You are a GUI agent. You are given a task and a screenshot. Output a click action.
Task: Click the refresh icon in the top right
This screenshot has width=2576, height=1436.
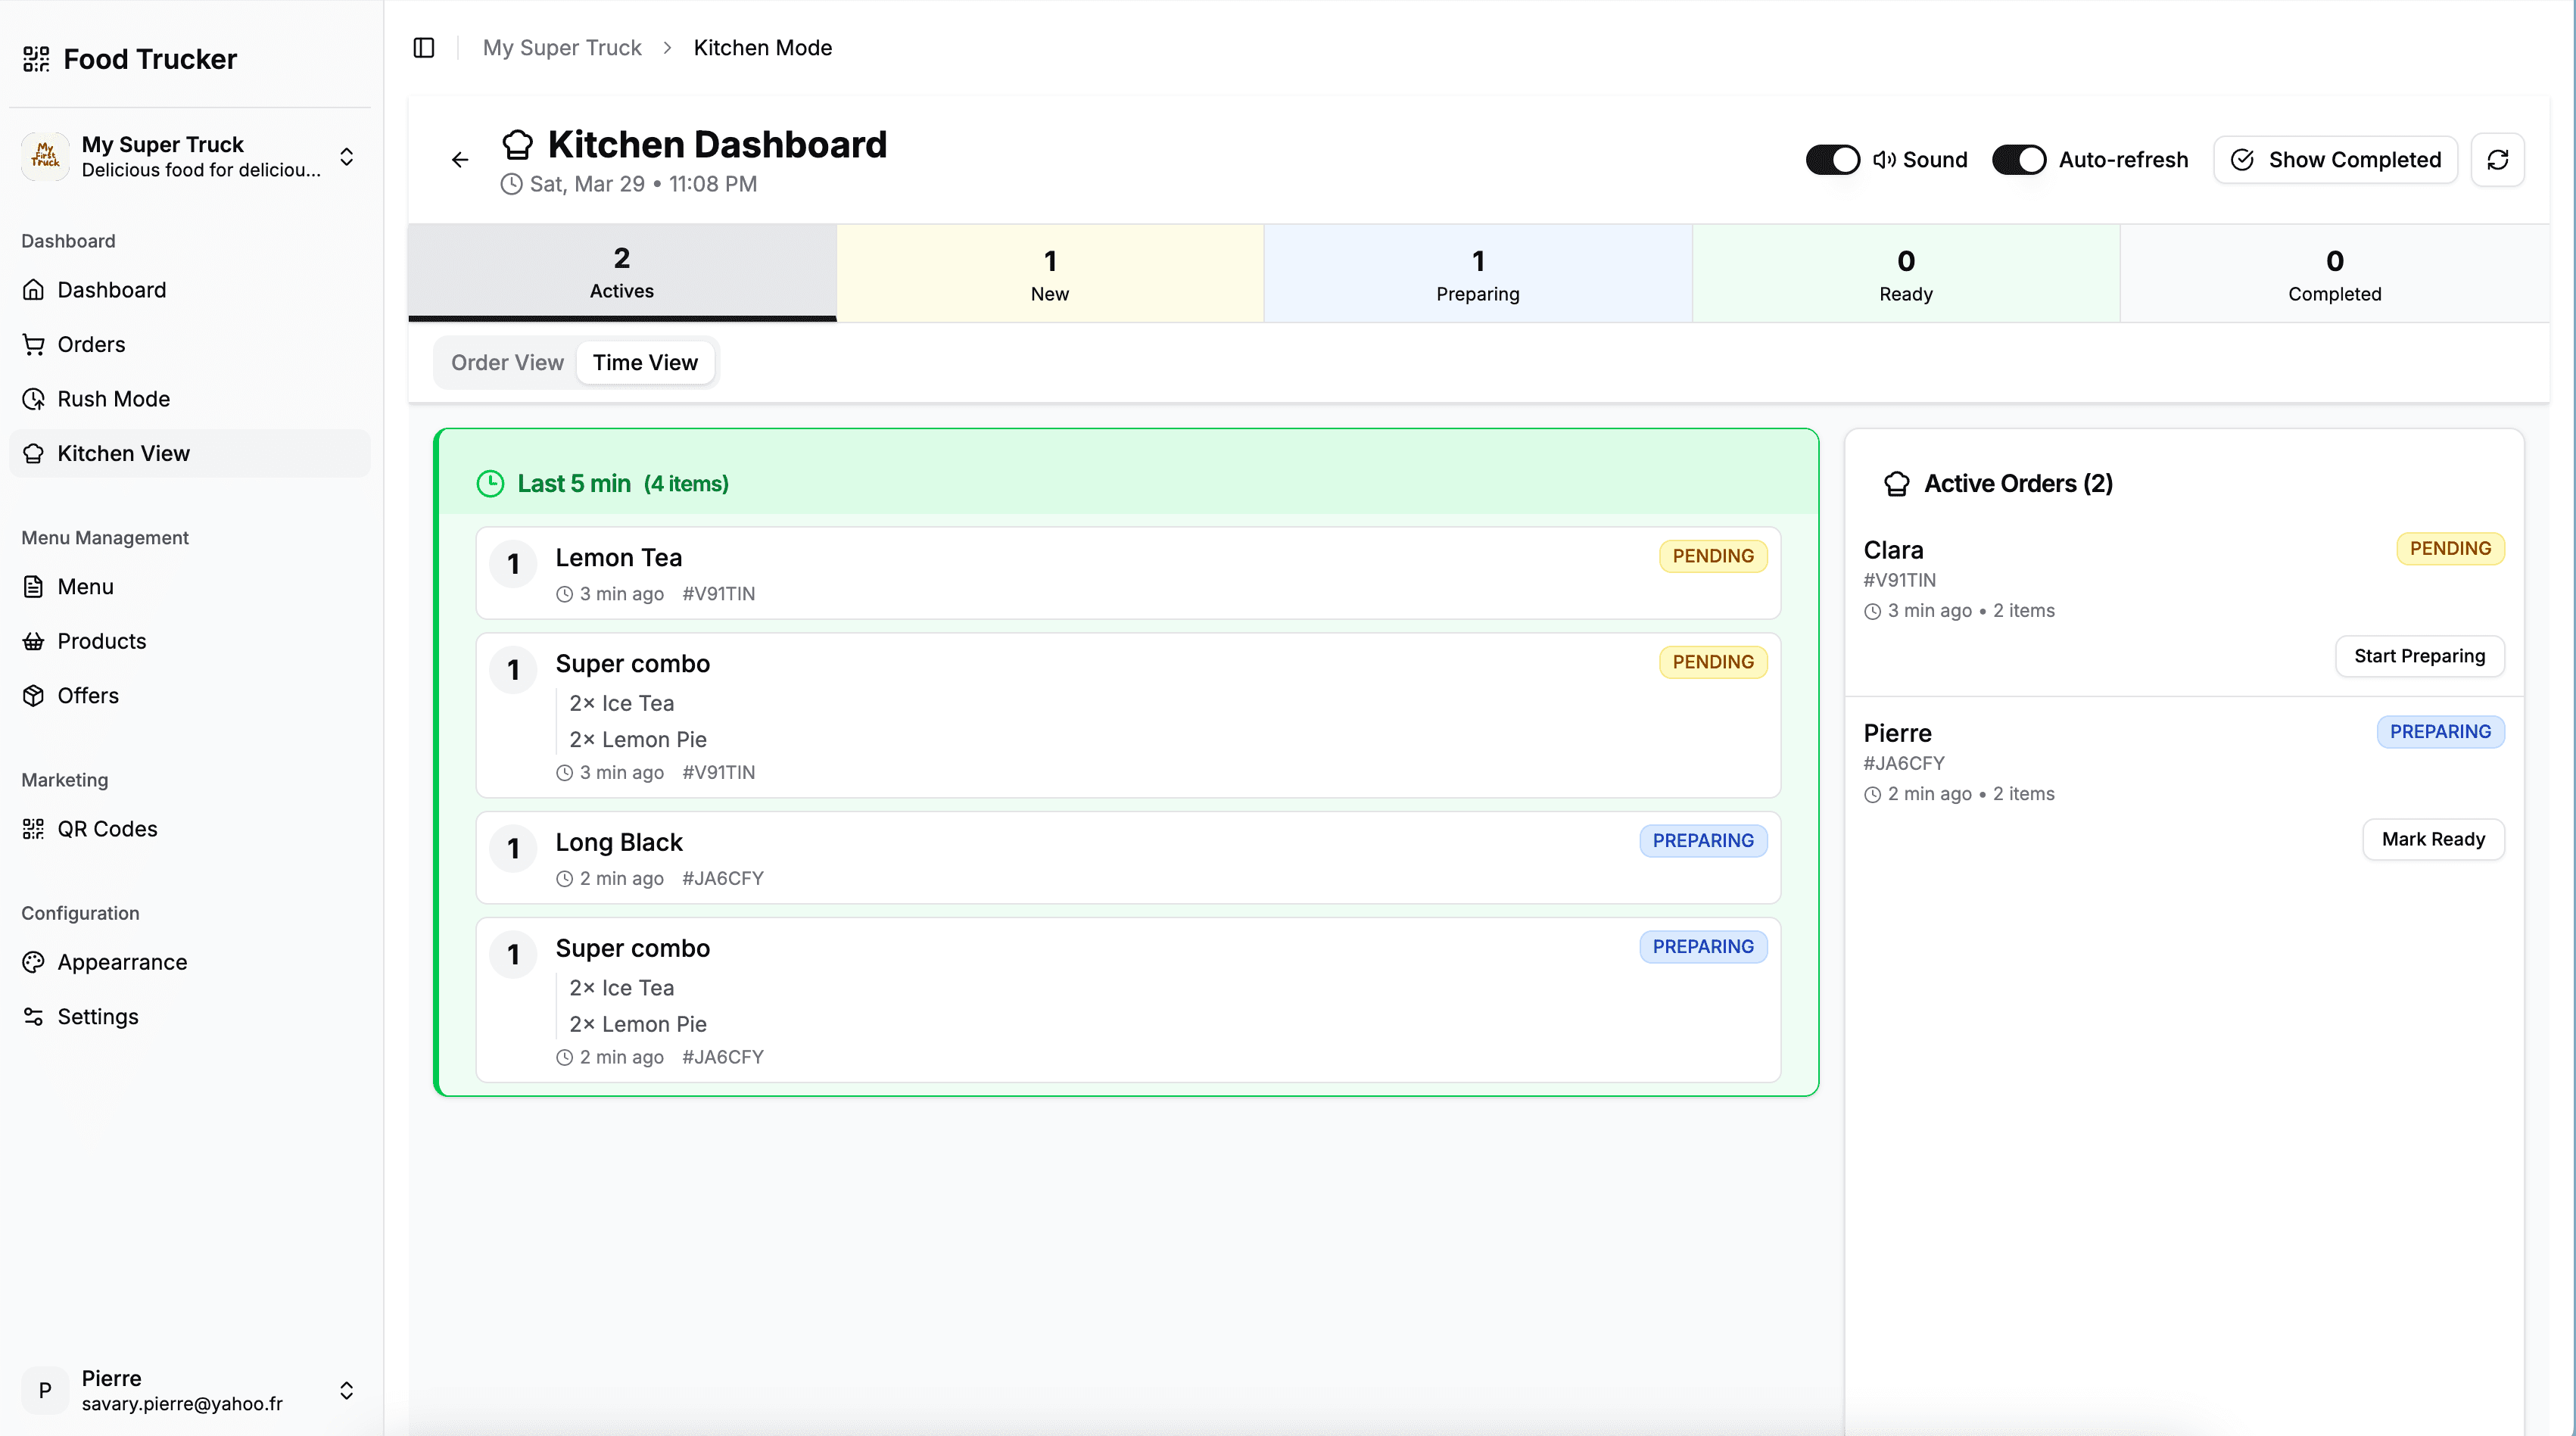click(x=2498, y=159)
